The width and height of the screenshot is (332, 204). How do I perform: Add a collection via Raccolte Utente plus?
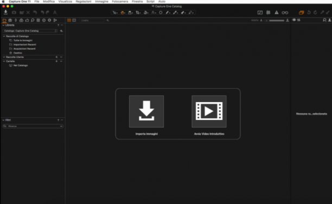point(56,57)
